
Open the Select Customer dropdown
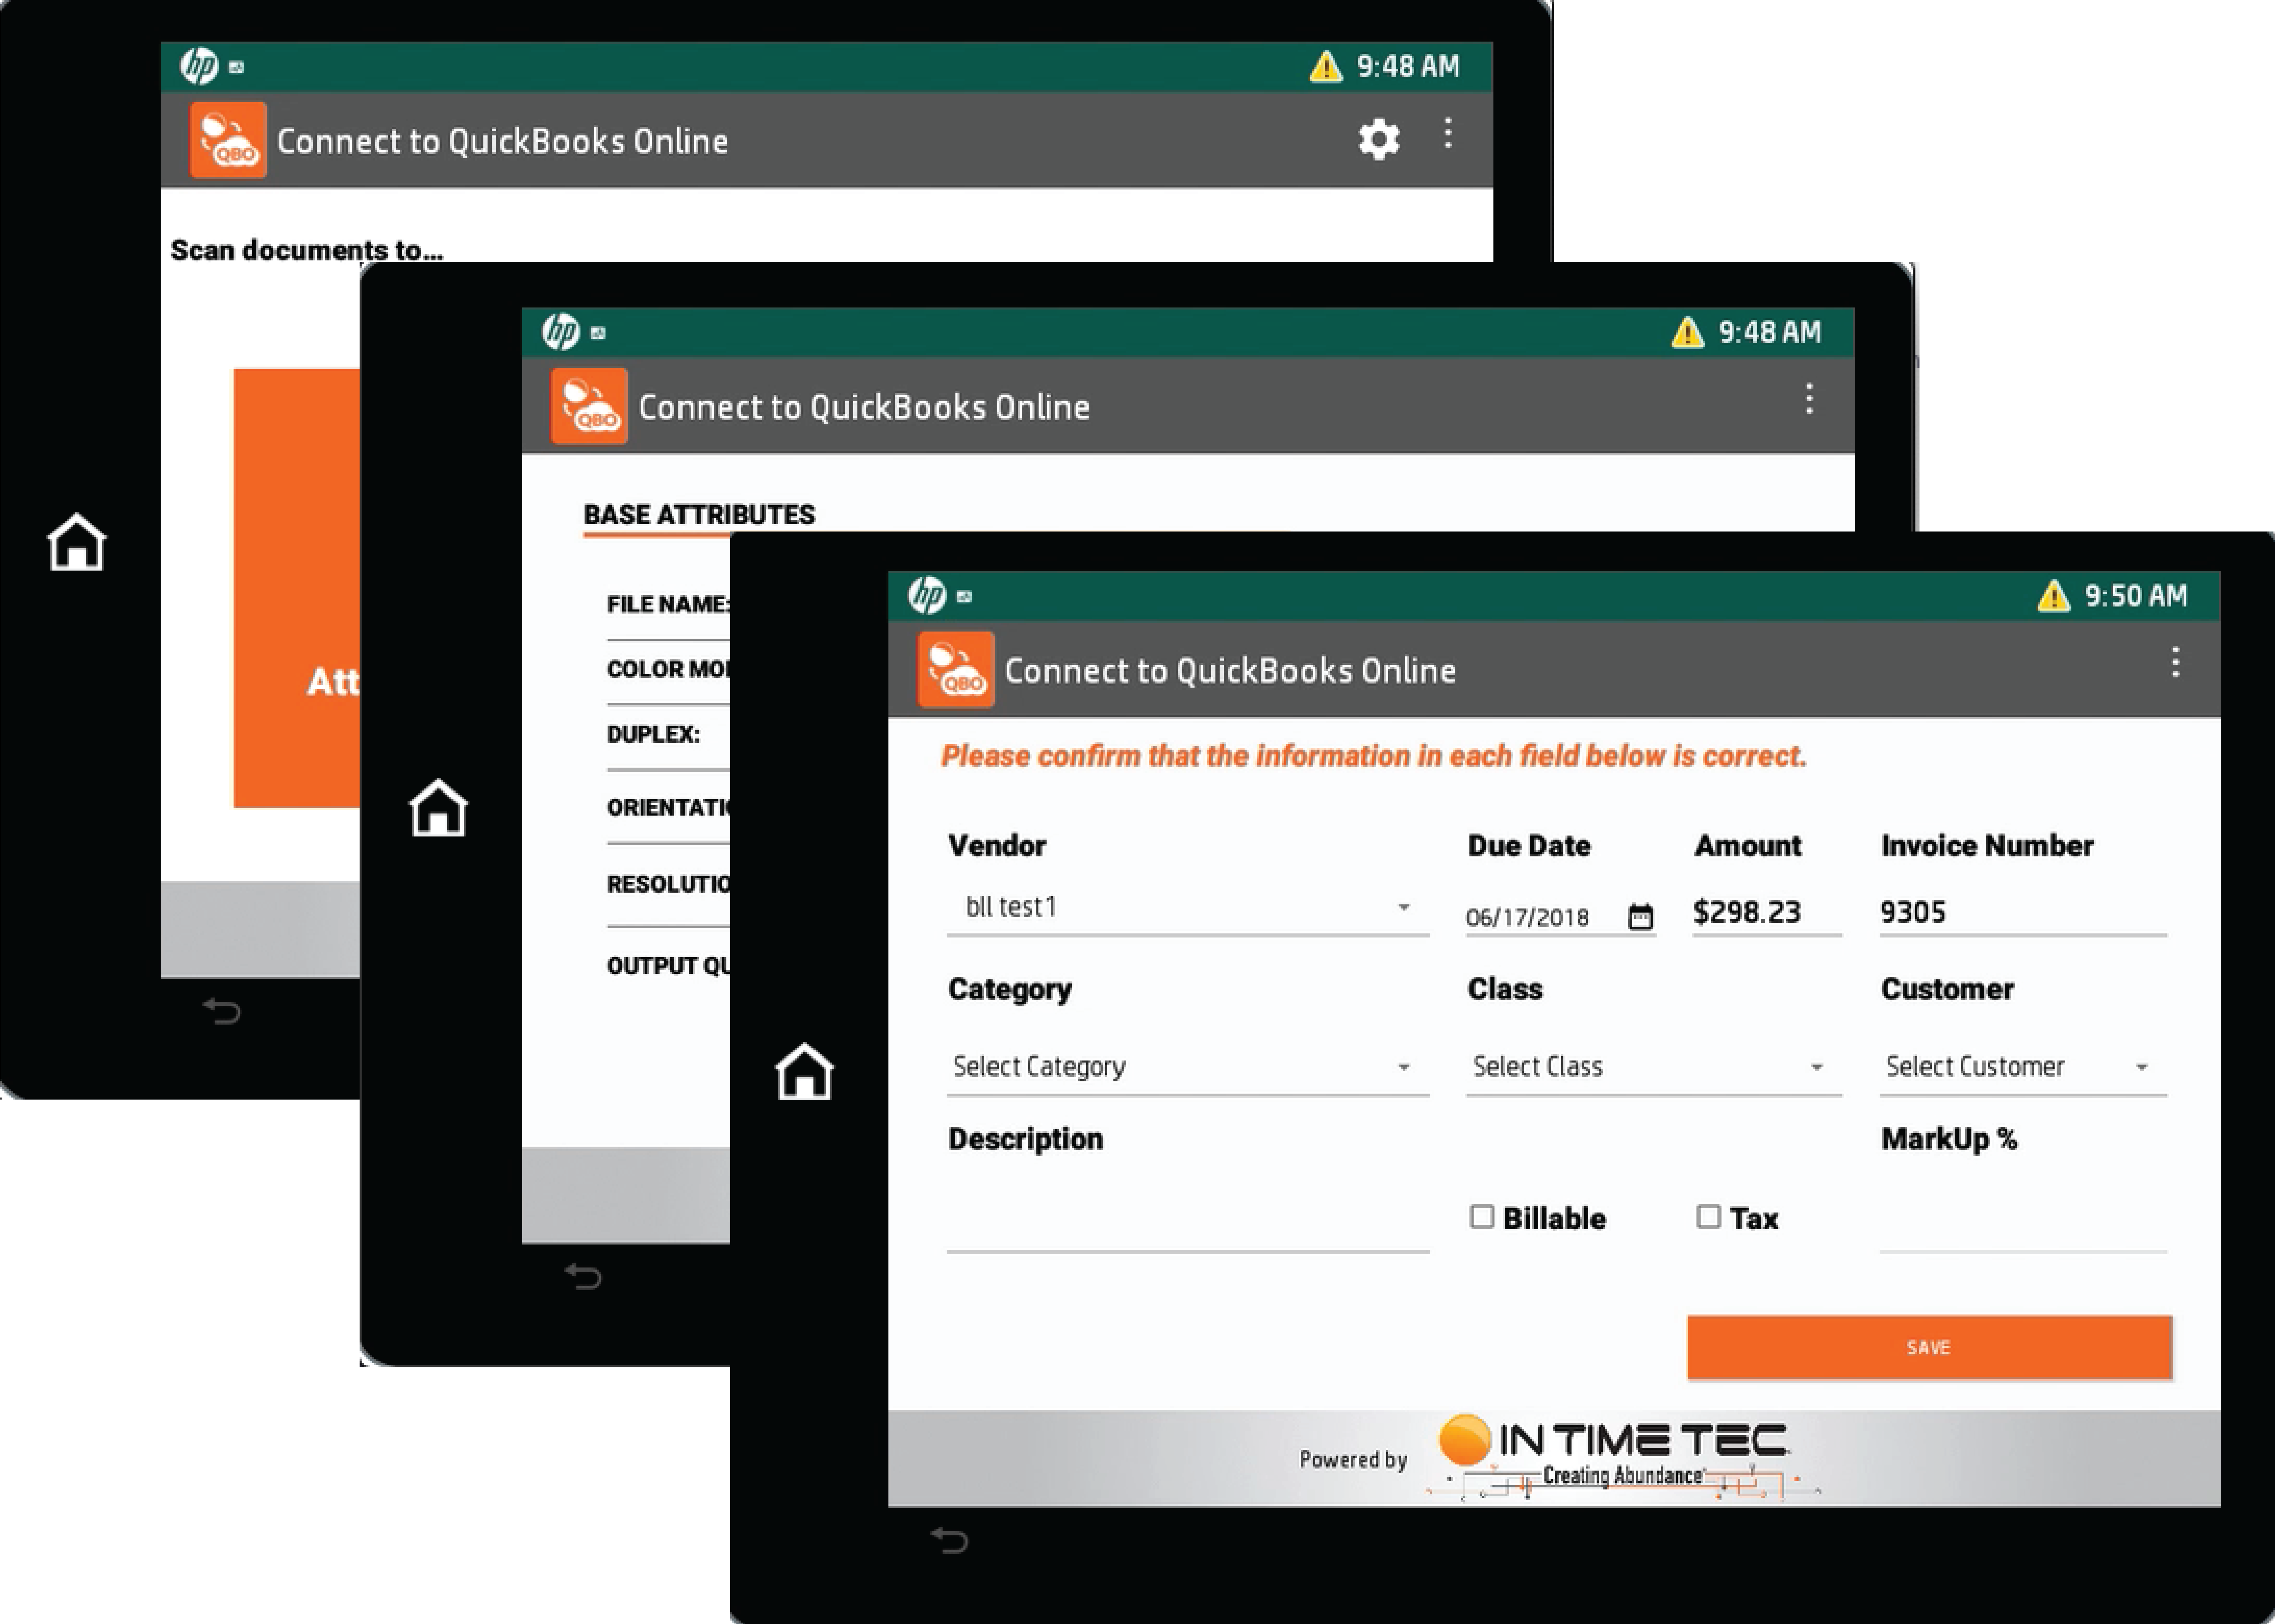coord(2023,1067)
